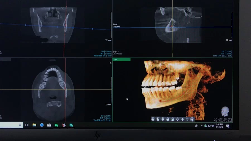Click the vertical slice slider in the coronal view
251x141 pixels.
coord(111,25)
